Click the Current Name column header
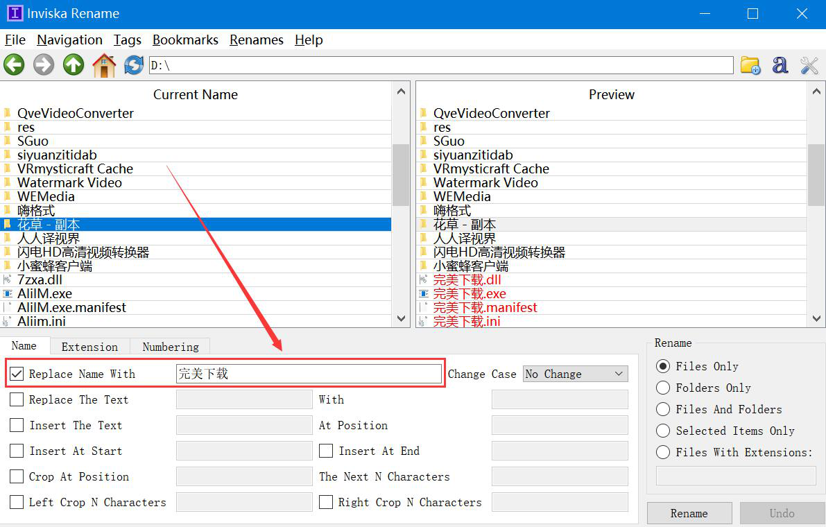 (196, 94)
